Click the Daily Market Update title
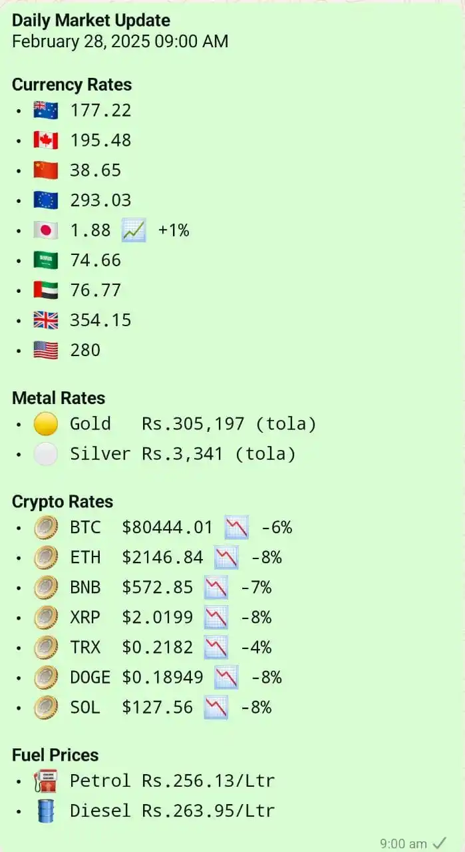Viewport: 465px width, 852px height. (91, 21)
